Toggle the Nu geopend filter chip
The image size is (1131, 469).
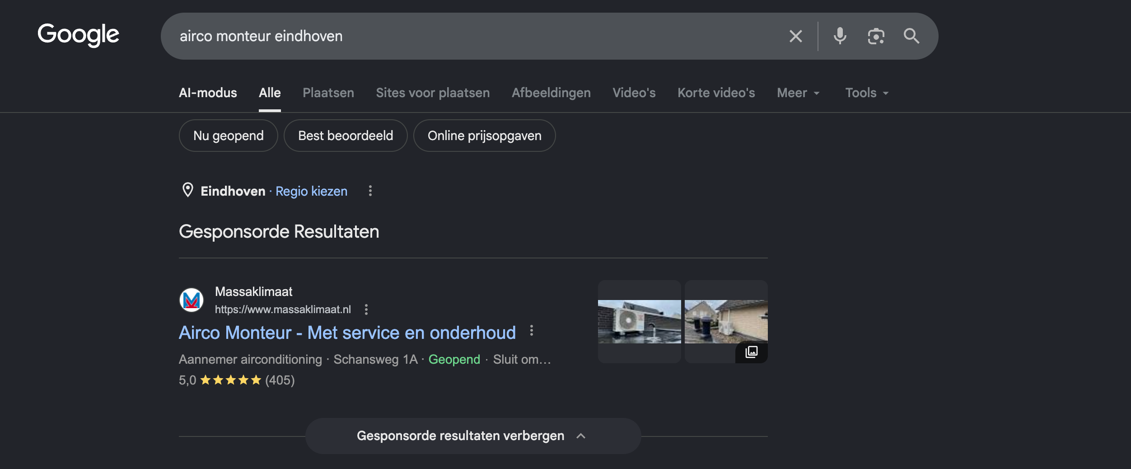tap(229, 136)
